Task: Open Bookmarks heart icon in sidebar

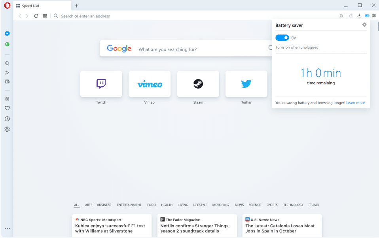Action: click(x=7, y=108)
